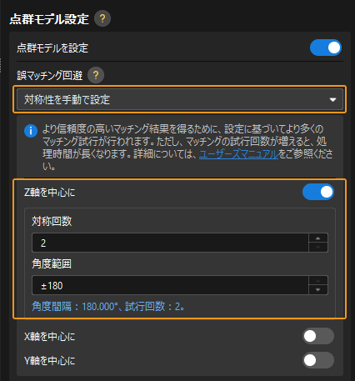The height and width of the screenshot is (381, 355).
Task: Increase 対称回数 with up arrow
Action: (x=318, y=238)
